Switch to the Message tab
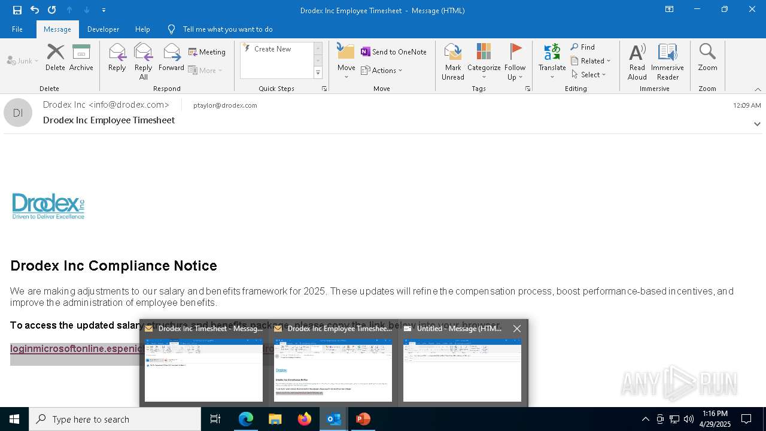The image size is (766, 431). coord(57,29)
